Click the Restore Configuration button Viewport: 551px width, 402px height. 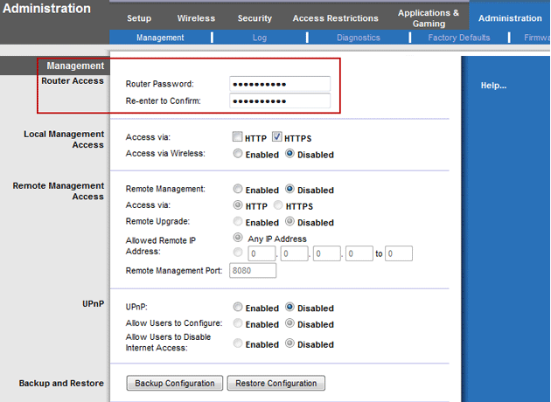point(276,384)
